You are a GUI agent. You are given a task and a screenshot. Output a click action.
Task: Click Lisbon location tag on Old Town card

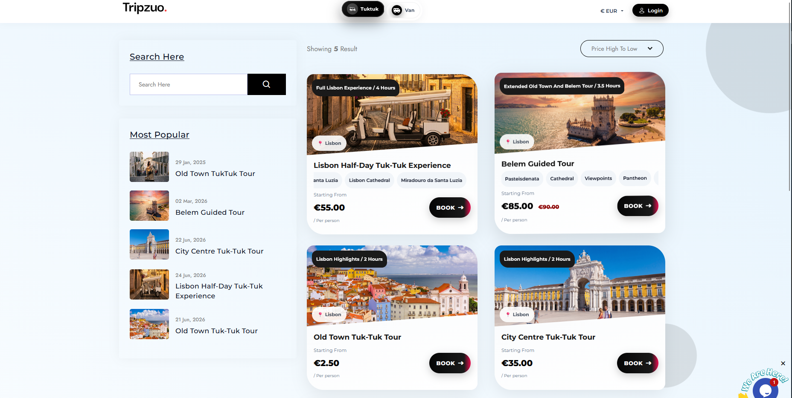[x=329, y=314]
